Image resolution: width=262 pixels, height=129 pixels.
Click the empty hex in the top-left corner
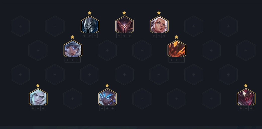point(20,26)
